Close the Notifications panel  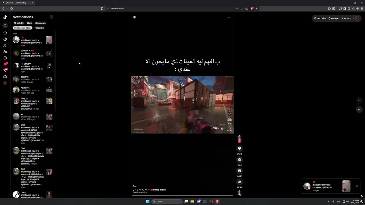[x=51, y=17]
